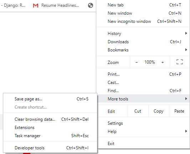Select Find in the menu
Image resolution: width=190 pixels, height=154 pixels.
[x=143, y=91]
